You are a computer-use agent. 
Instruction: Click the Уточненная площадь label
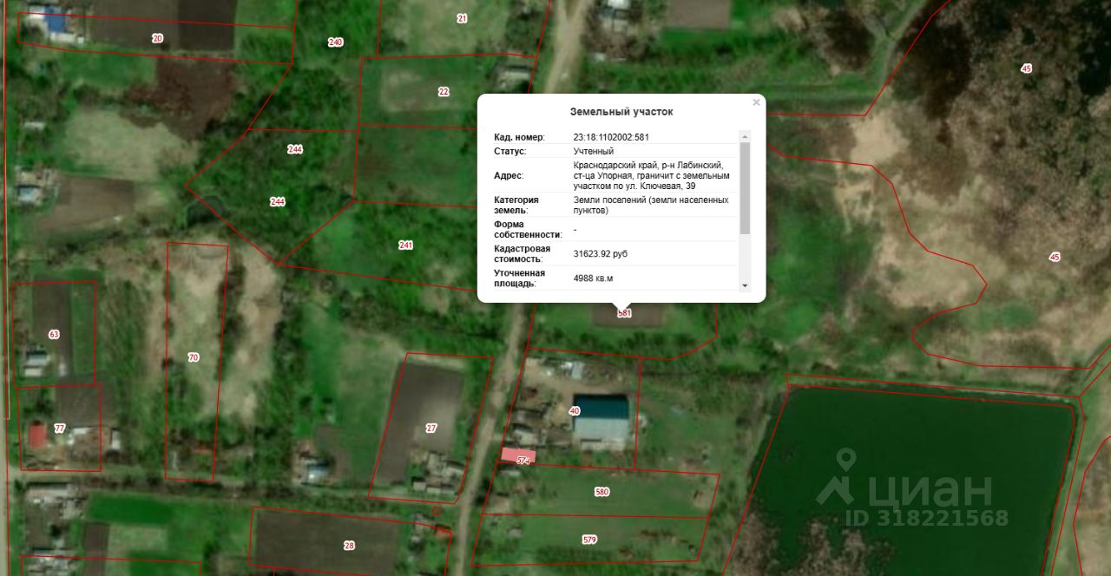coord(520,278)
